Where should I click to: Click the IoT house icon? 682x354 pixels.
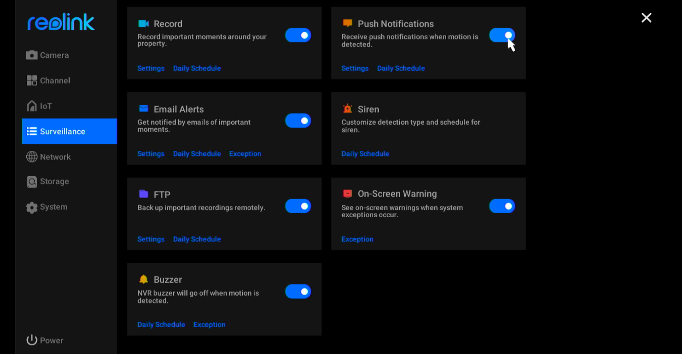(x=32, y=106)
